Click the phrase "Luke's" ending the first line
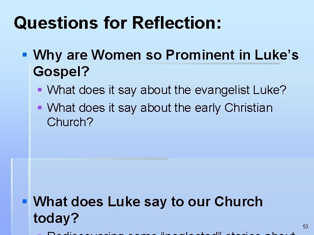The image size is (314, 235). pos(276,54)
